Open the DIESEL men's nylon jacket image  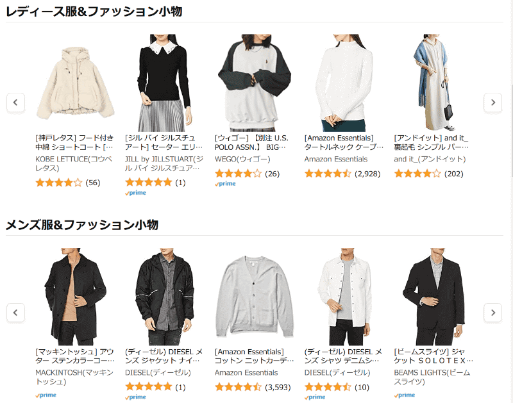coord(165,297)
